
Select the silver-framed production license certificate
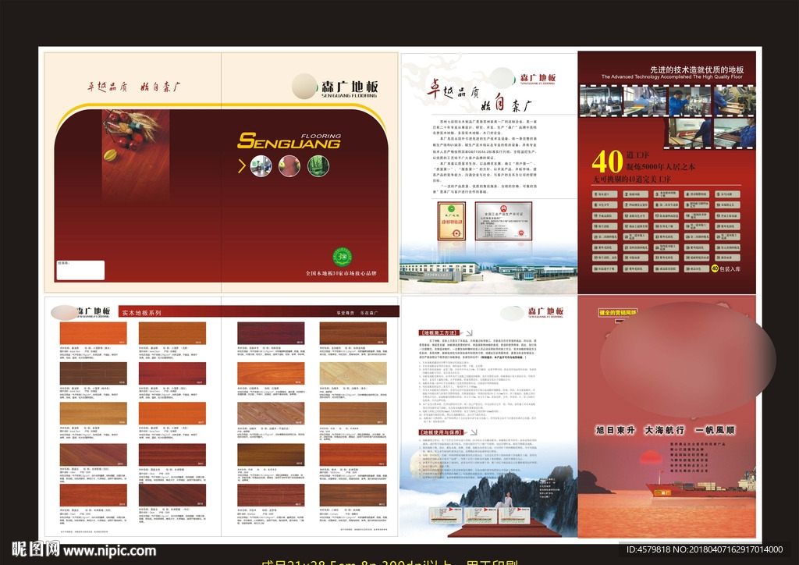[503, 221]
